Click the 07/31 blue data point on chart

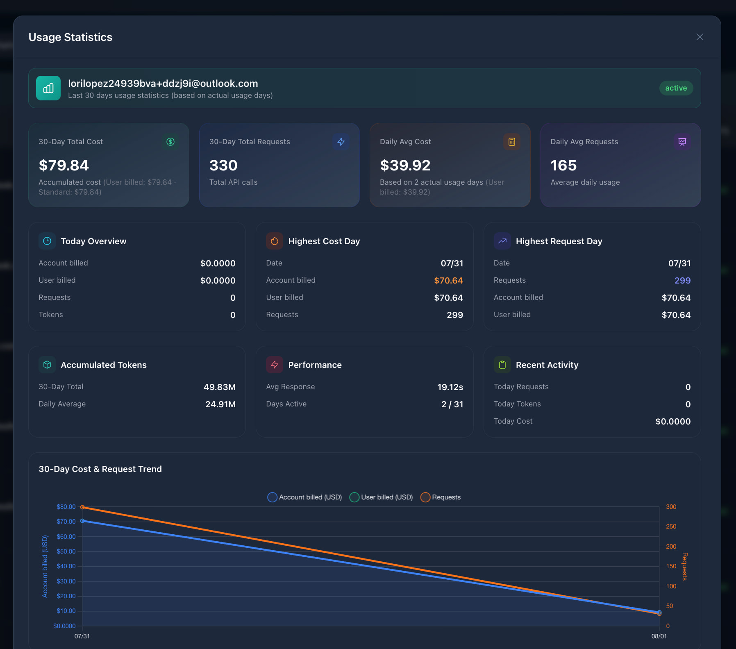pyautogui.click(x=82, y=521)
